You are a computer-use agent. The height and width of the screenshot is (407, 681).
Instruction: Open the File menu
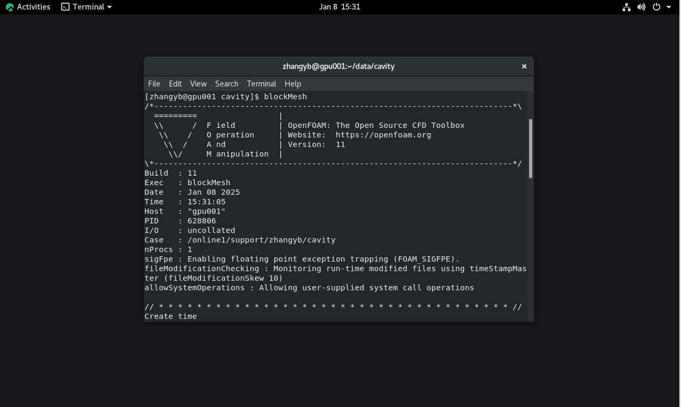click(x=154, y=84)
